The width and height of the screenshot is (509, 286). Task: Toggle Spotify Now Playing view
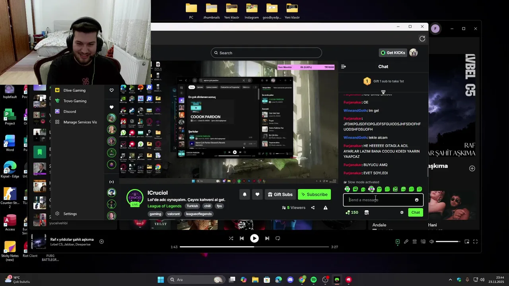397,242
